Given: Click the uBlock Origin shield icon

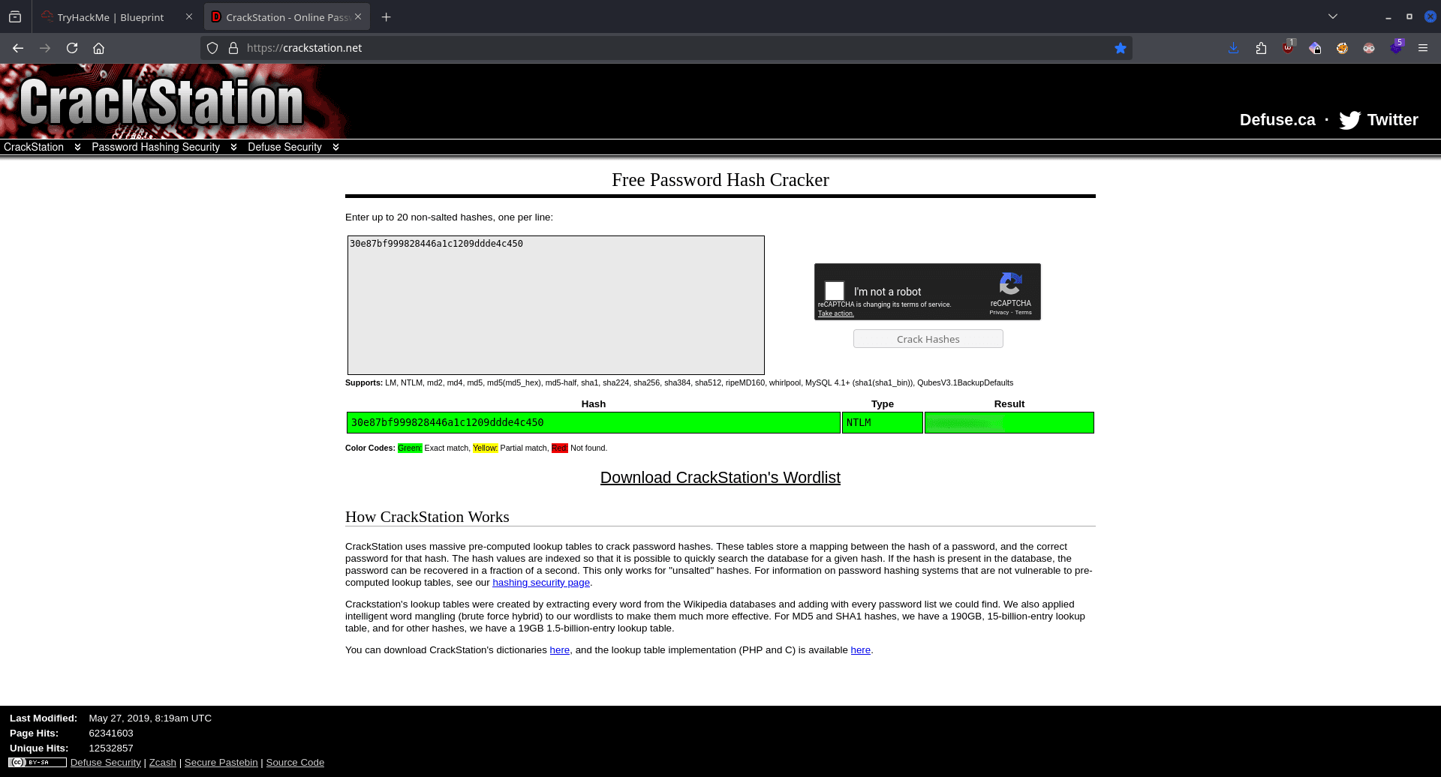Looking at the screenshot, I should (1288, 48).
